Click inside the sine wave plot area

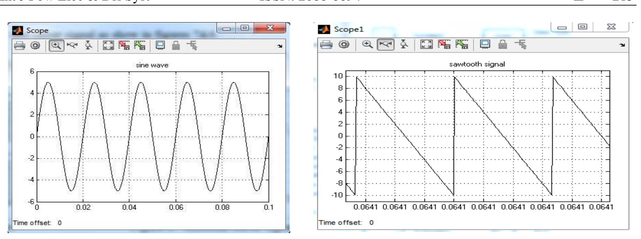coord(152,137)
